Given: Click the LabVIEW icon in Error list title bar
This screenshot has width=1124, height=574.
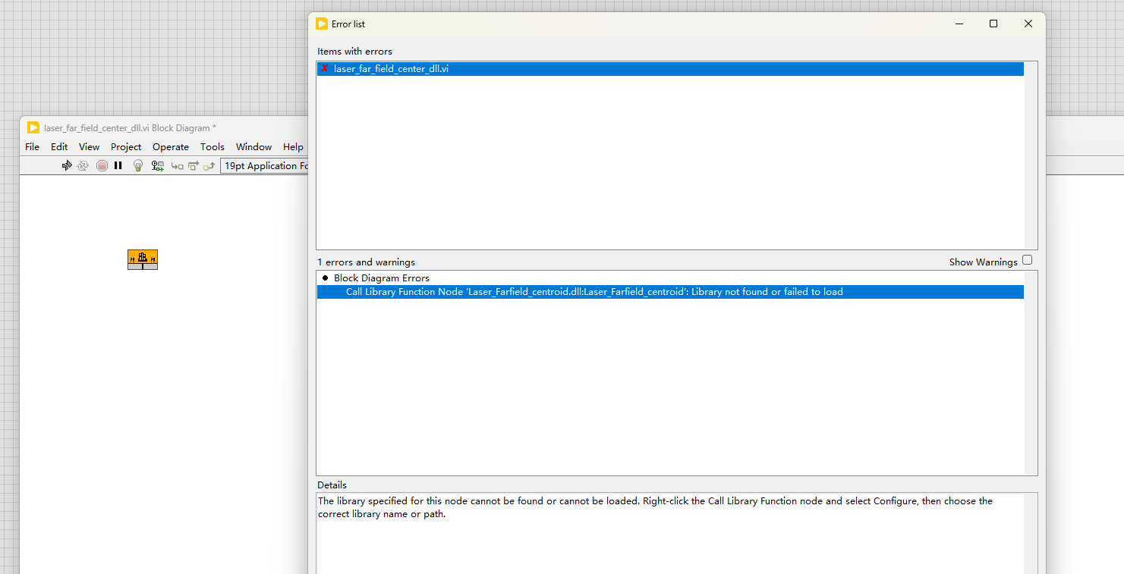Looking at the screenshot, I should (x=322, y=24).
